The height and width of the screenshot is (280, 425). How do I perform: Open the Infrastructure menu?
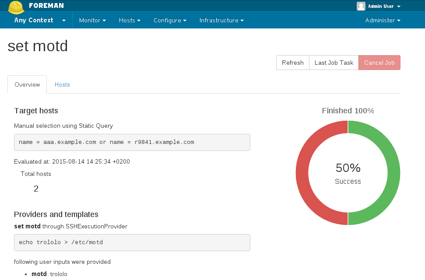221,21
